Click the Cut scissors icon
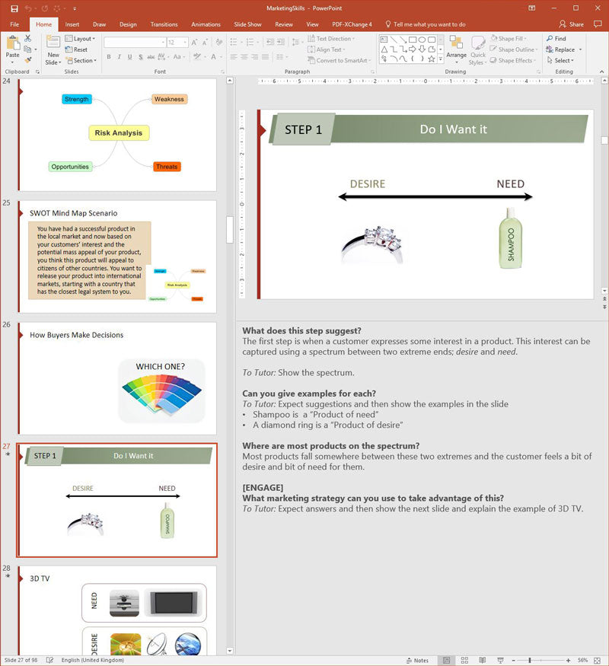Screen dimensions: 609x666 coord(28,38)
